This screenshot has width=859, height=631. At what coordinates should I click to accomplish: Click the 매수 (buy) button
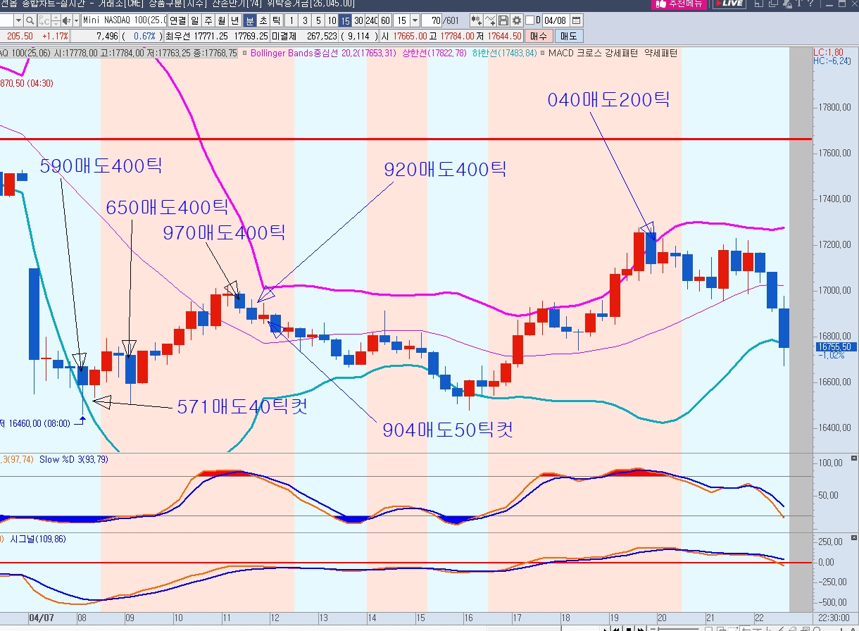[539, 36]
